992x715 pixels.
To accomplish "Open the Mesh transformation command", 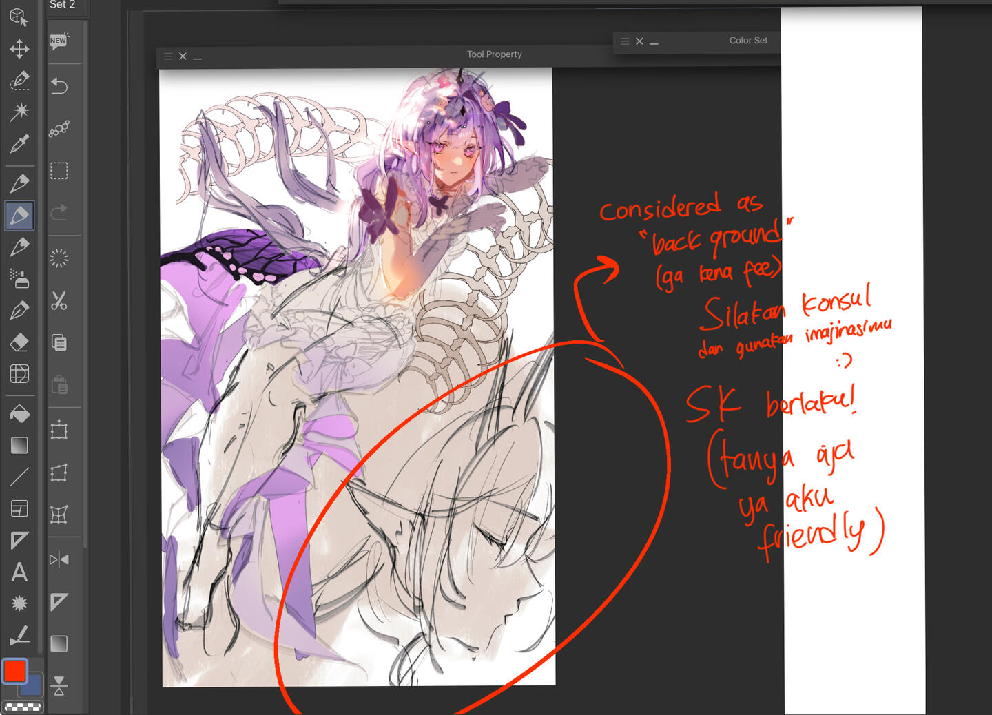I will click(59, 515).
